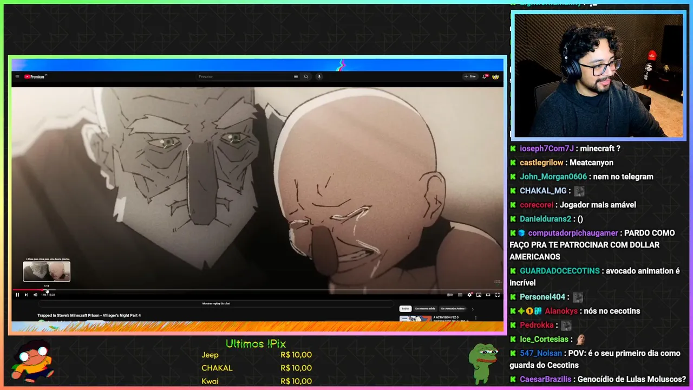The height and width of the screenshot is (390, 693).
Task: Click 'nós no cecotins' chat message
Action: tap(611, 311)
